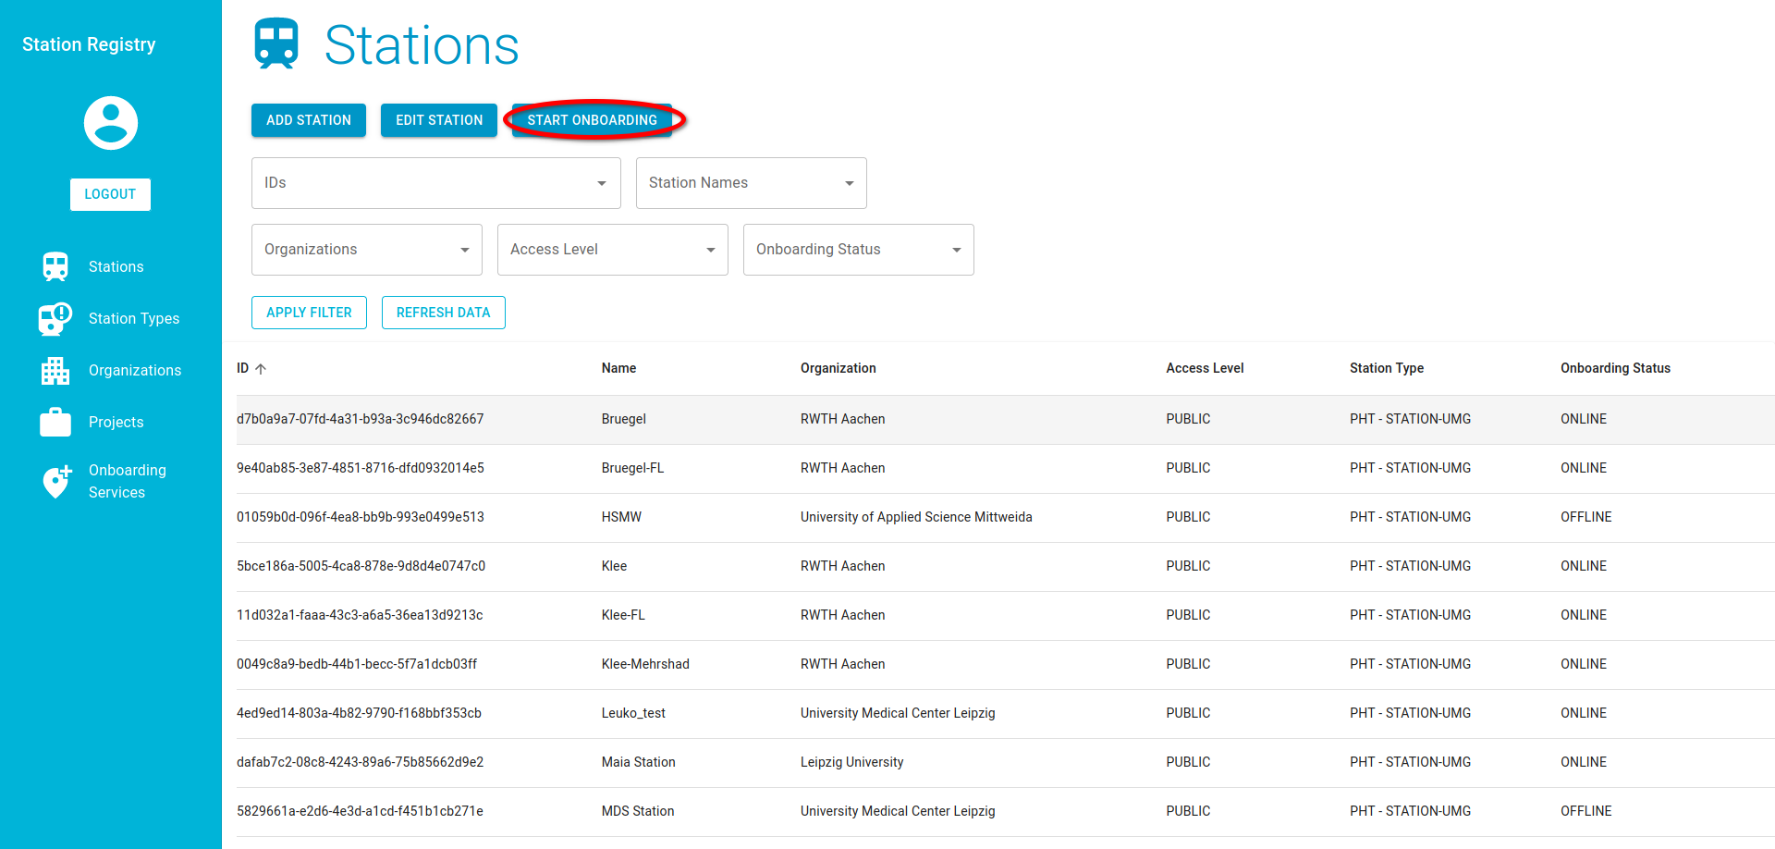Click ID 5bce186a-5005-4ca8-878e-9d8d4e0747c0
Screen dimensions: 1775x849
[361, 566]
